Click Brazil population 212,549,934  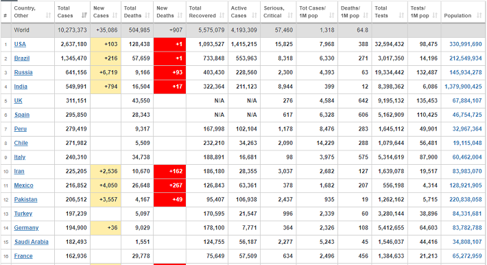click(466, 58)
